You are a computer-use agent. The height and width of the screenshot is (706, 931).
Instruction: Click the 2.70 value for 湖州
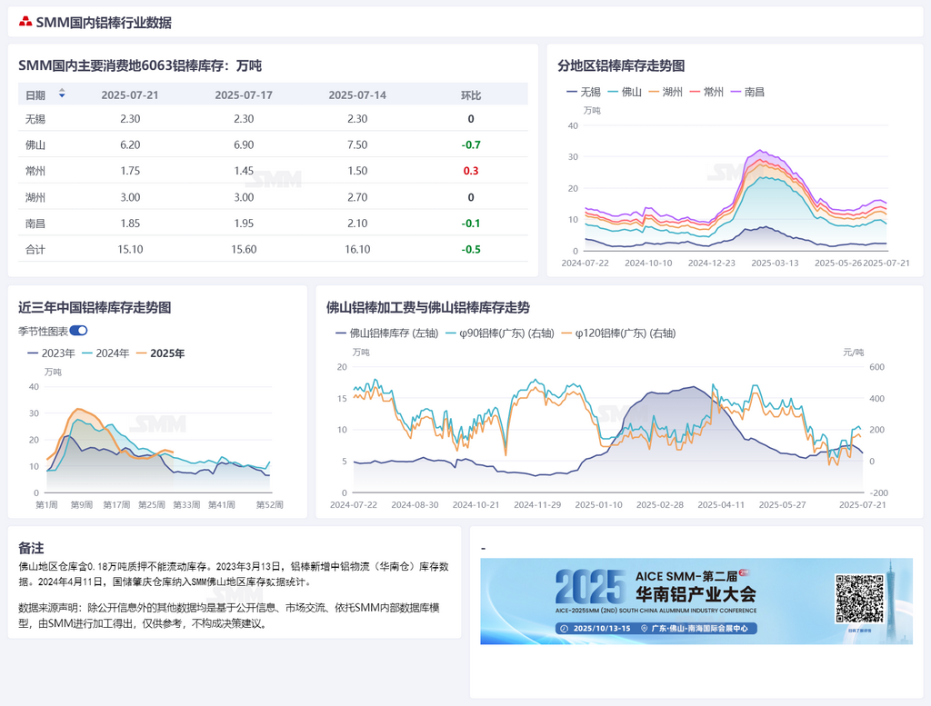tap(357, 197)
